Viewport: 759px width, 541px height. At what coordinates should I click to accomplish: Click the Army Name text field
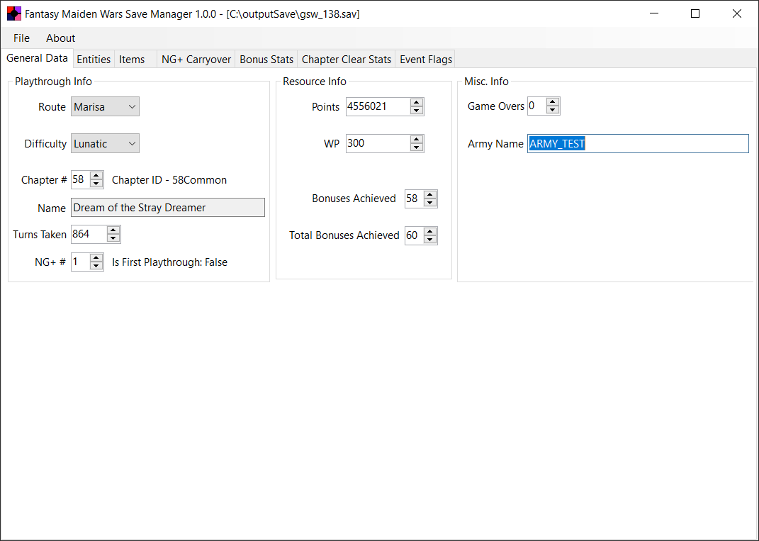638,144
